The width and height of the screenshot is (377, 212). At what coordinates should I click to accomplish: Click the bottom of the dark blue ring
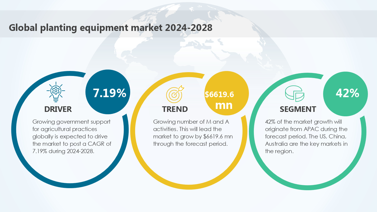(x=70, y=185)
